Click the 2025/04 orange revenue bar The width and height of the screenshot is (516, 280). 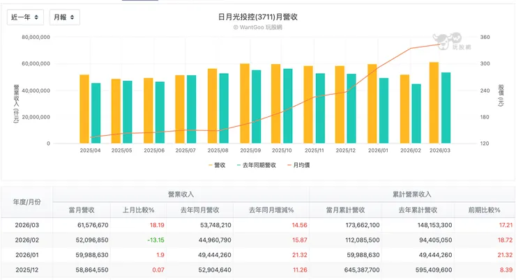click(x=84, y=109)
